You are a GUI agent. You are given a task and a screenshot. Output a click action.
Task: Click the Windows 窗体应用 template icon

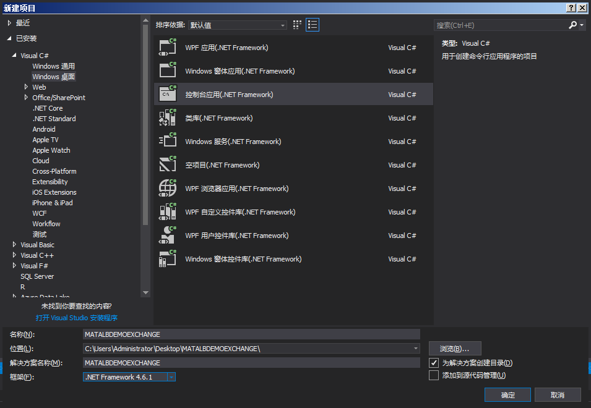point(168,70)
